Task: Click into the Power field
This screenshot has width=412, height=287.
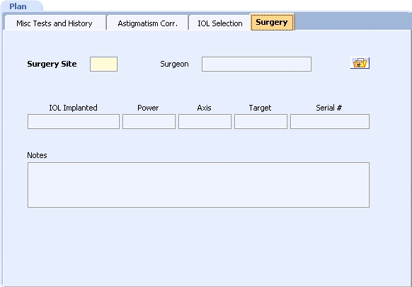Action: pyautogui.click(x=149, y=121)
